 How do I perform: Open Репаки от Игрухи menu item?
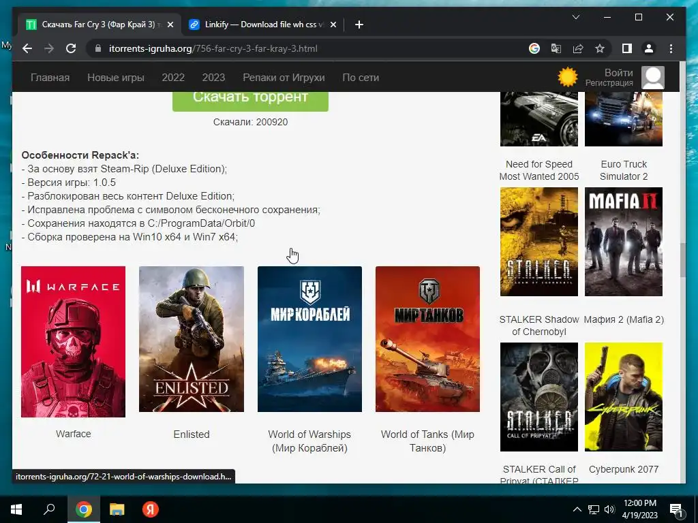tap(284, 78)
